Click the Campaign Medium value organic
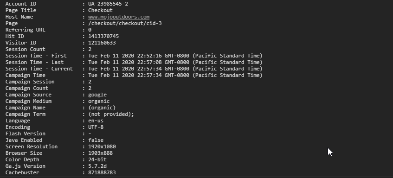This screenshot has width=393, height=178. pyautogui.click(x=99, y=101)
